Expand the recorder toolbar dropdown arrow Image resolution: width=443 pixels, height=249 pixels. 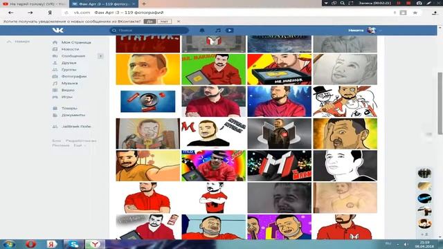click(326, 3)
